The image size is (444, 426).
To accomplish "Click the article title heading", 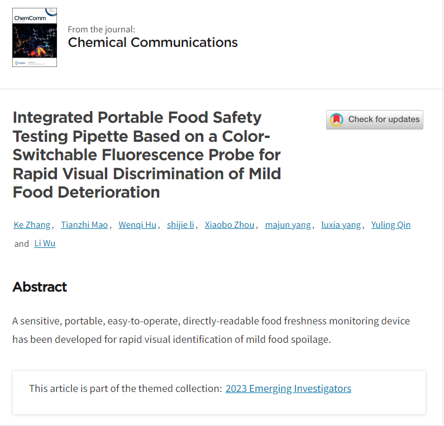I will click(x=146, y=155).
